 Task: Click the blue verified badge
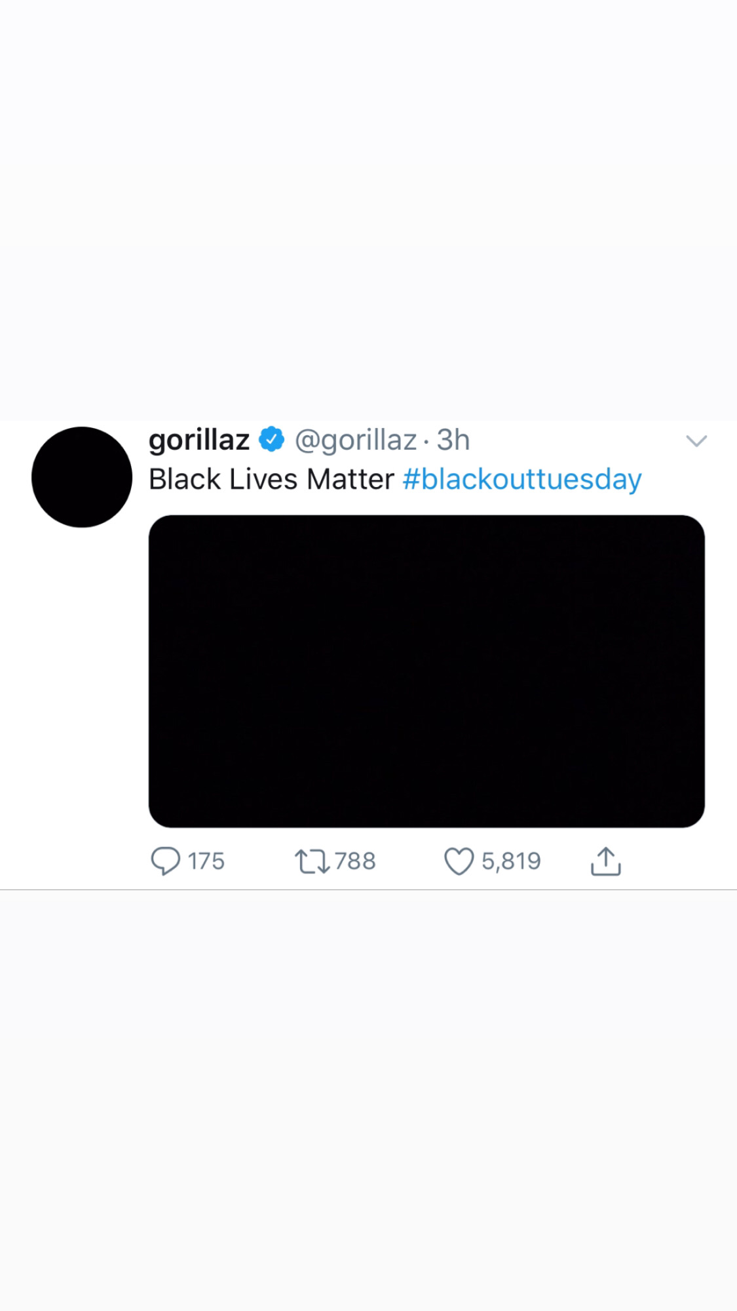[272, 440]
